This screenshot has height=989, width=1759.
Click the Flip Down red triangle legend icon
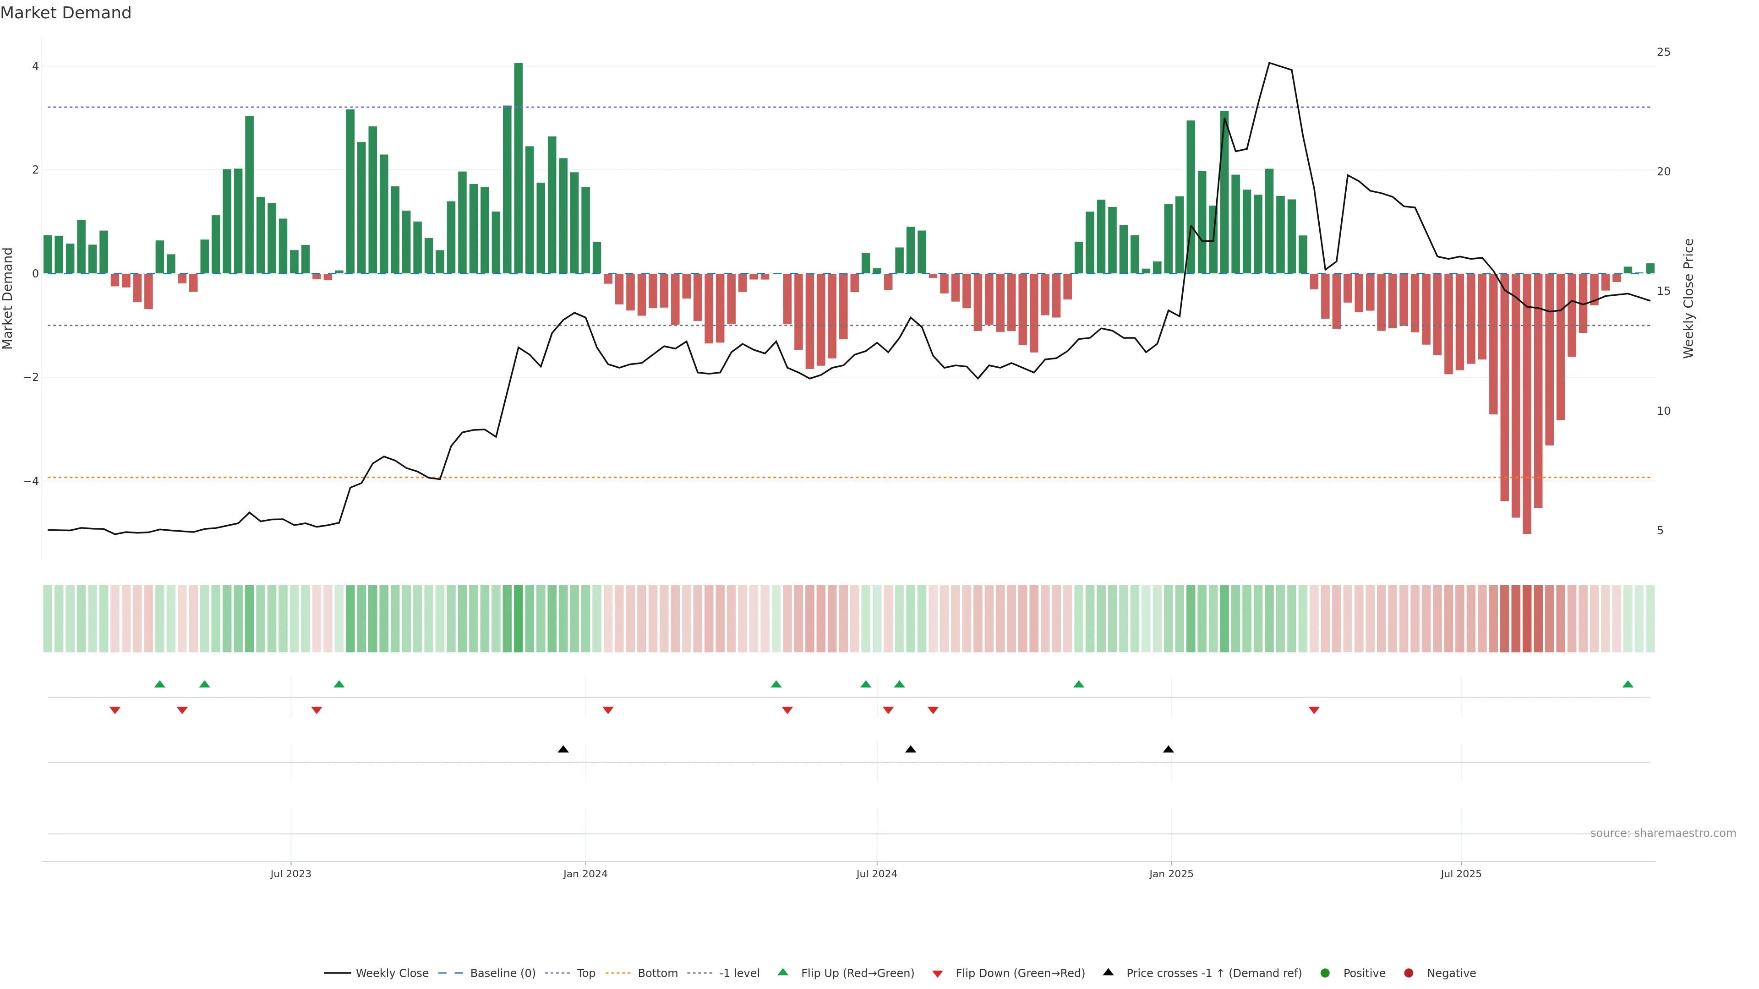pyautogui.click(x=938, y=974)
